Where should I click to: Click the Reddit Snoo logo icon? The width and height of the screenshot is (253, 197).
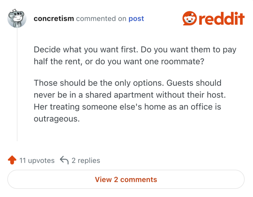coord(189,18)
